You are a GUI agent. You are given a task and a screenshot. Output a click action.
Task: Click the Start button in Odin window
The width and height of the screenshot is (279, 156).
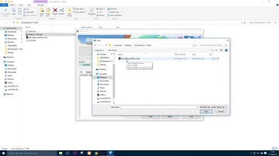coord(151,117)
